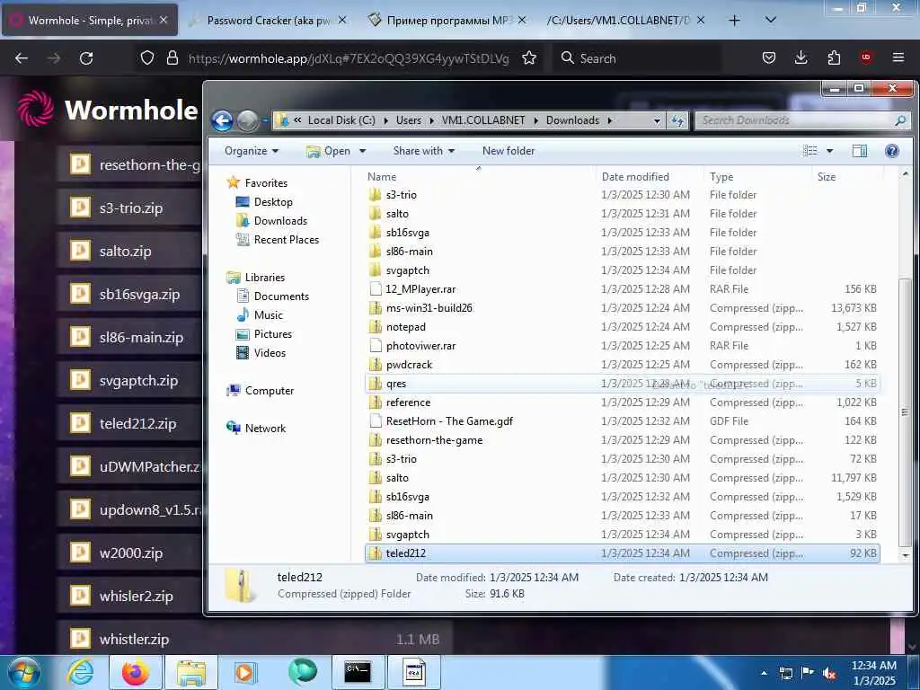Select the Users breadcrumb segment

[x=409, y=120]
